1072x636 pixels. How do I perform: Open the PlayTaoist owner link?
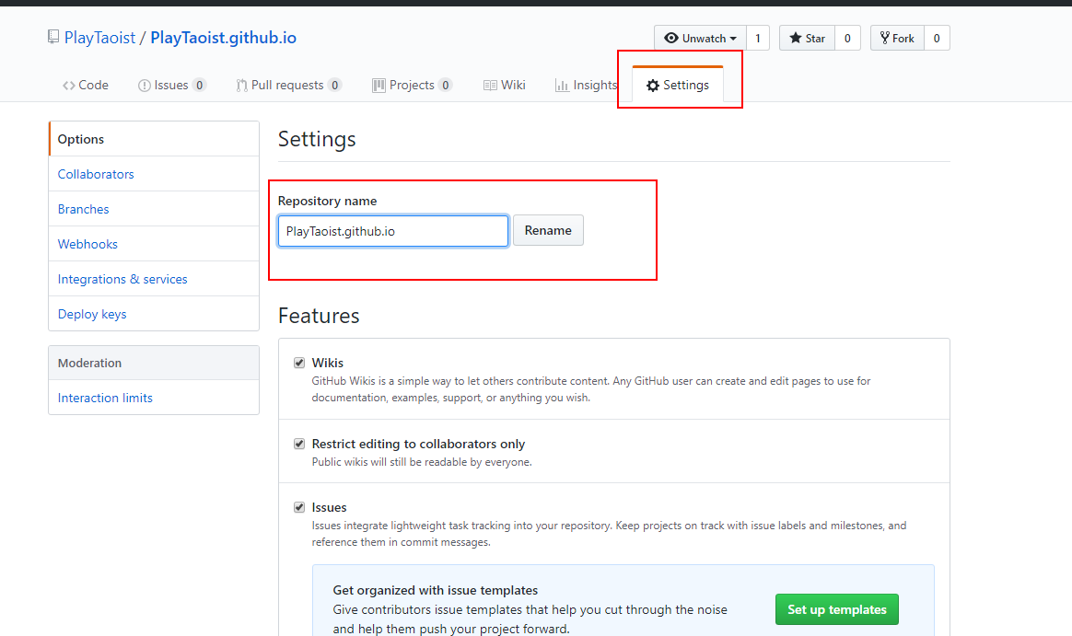pyautogui.click(x=99, y=38)
